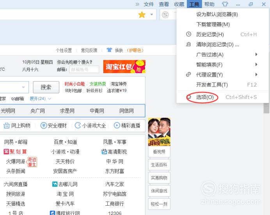Open the 网易 link
Screen dimensions: 270x215
pyautogui.click(x=9, y=142)
